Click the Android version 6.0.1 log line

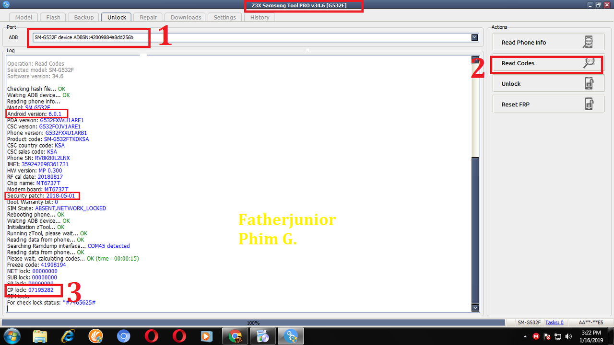tap(34, 114)
